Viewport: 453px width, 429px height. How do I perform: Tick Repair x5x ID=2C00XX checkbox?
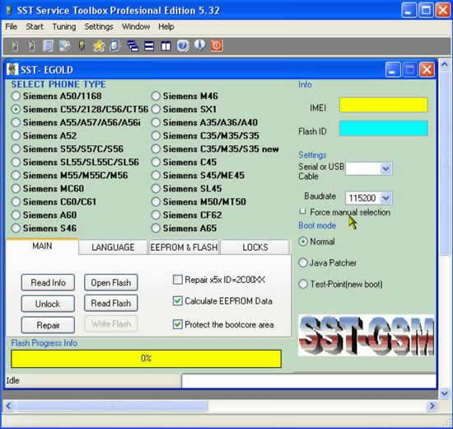[x=177, y=280]
